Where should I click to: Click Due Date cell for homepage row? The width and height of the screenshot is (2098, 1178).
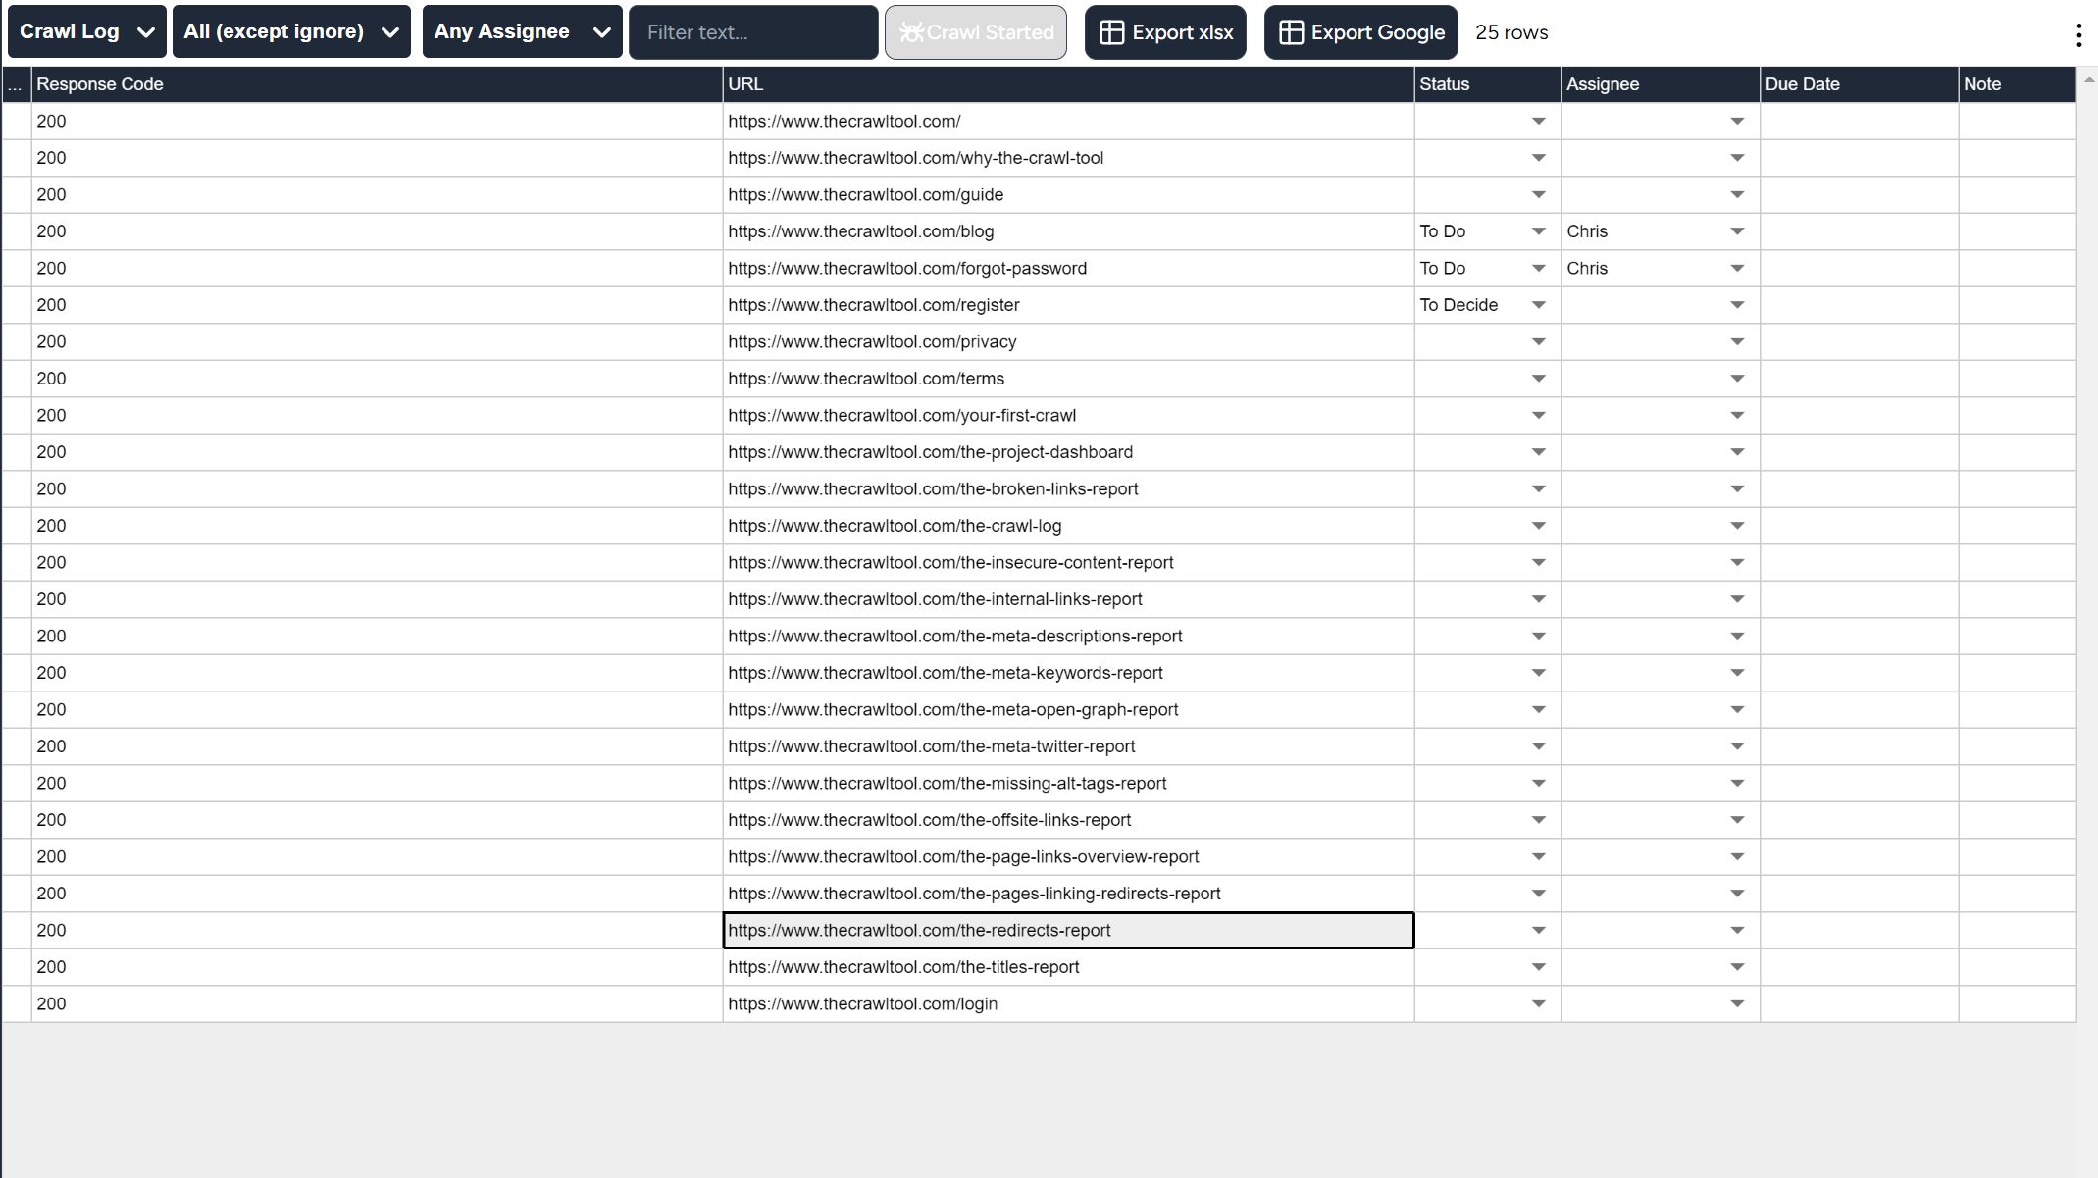tap(1858, 122)
